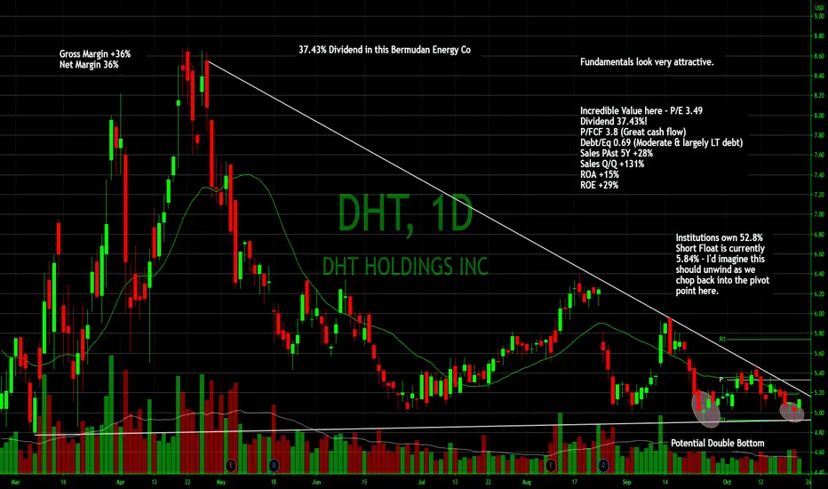Select 'Fundamentals look very attractive.' text
Viewport: 828px width, 489px height.
click(x=647, y=62)
